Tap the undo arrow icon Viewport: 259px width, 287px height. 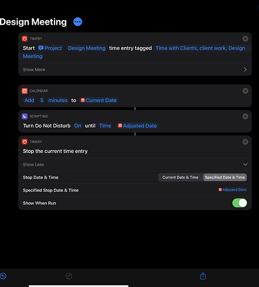click(x=3, y=276)
